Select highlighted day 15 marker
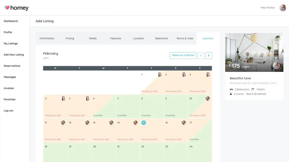 (143, 123)
